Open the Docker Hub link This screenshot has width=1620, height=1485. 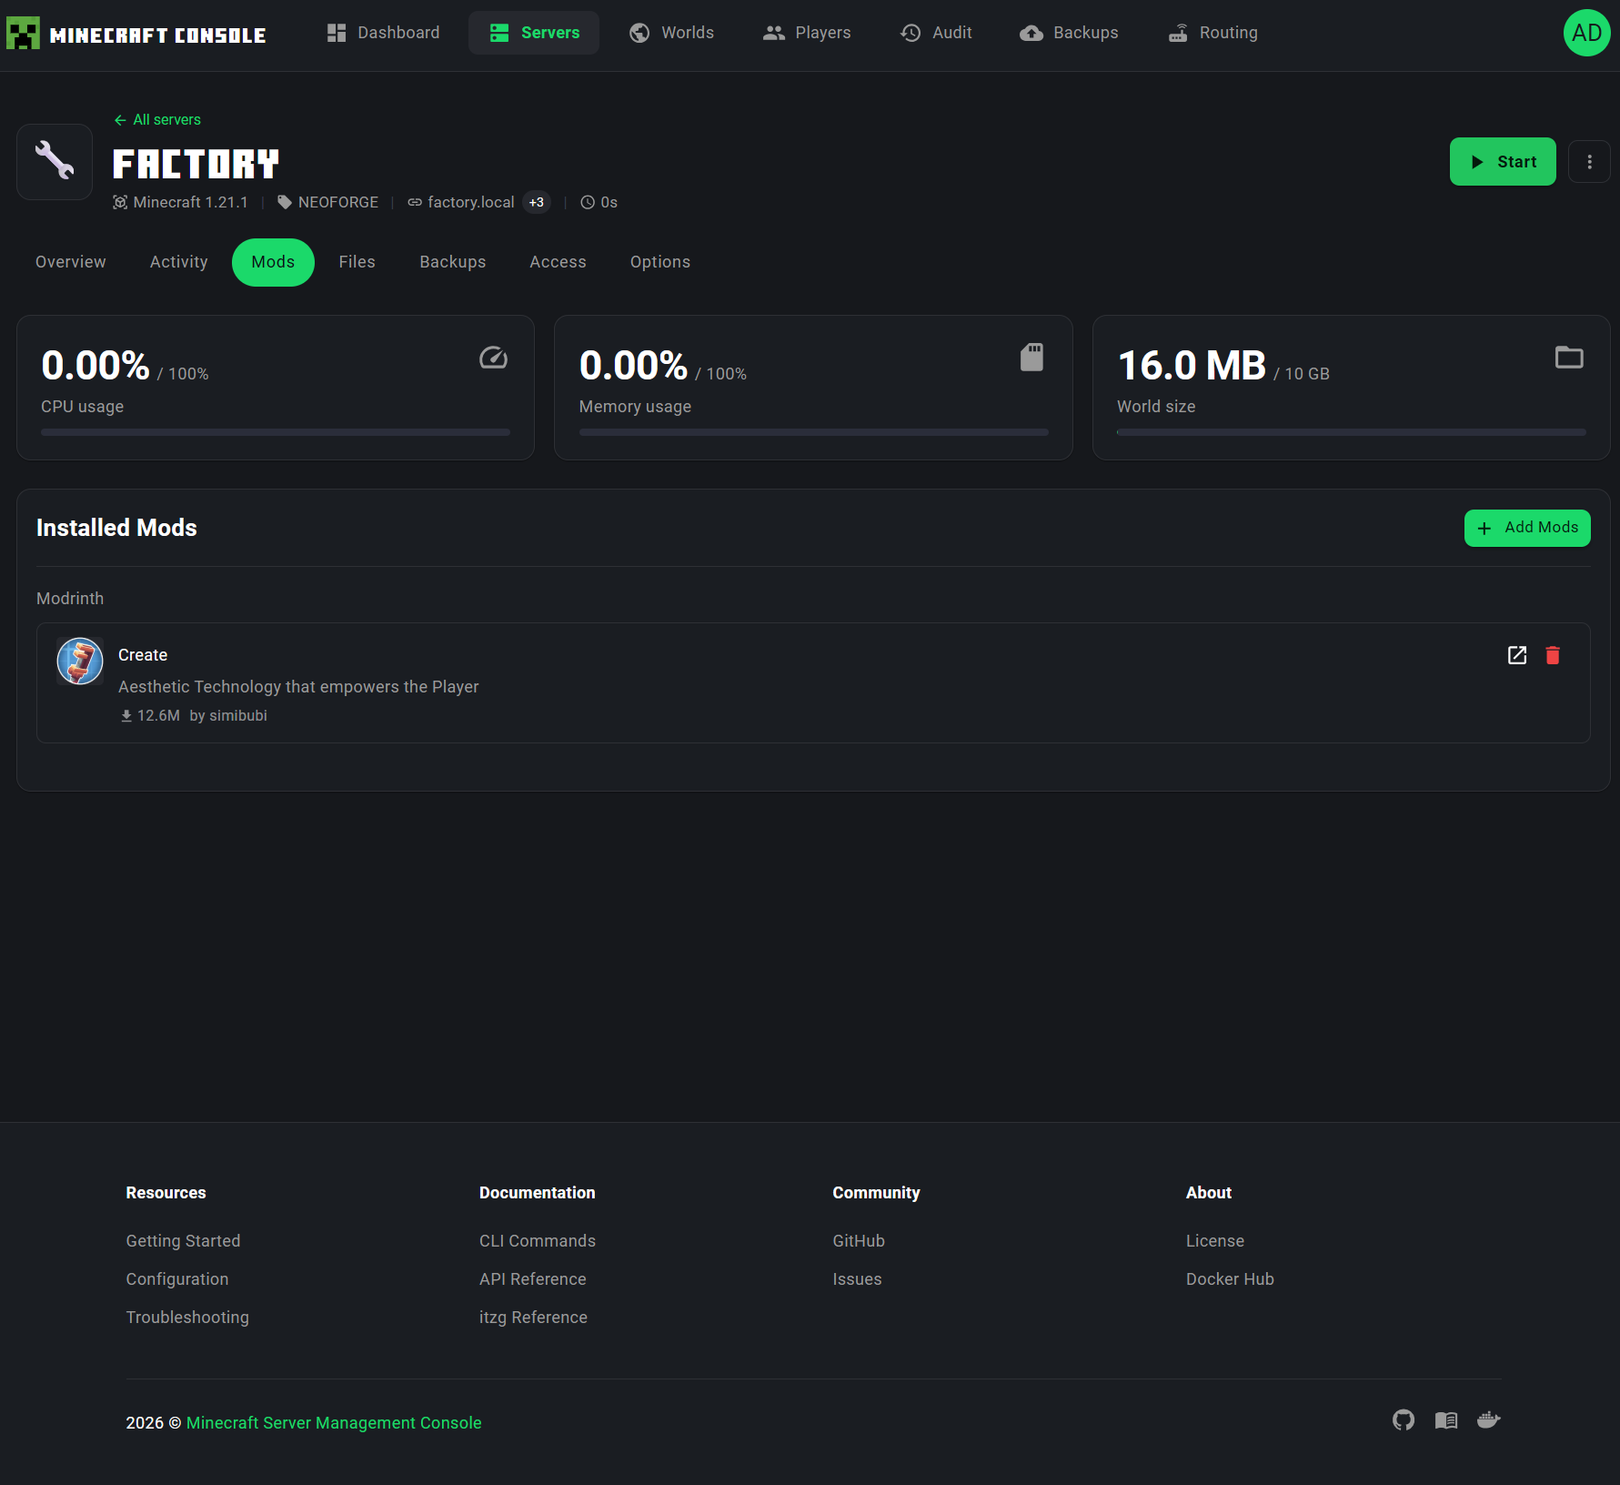pos(1230,1279)
